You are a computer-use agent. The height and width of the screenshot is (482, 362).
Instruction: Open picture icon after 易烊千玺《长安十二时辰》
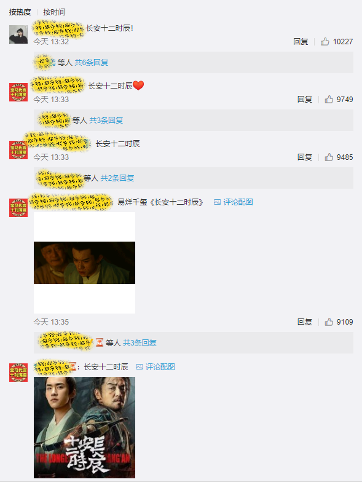pos(218,202)
